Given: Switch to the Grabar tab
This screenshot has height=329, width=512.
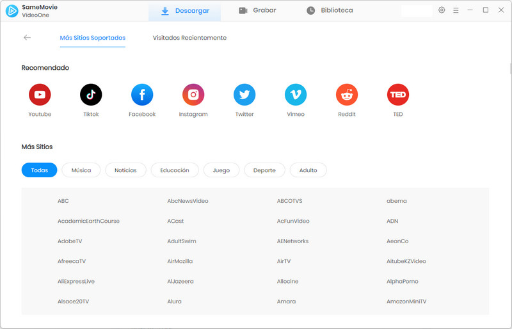Looking at the screenshot, I should tap(258, 10).
